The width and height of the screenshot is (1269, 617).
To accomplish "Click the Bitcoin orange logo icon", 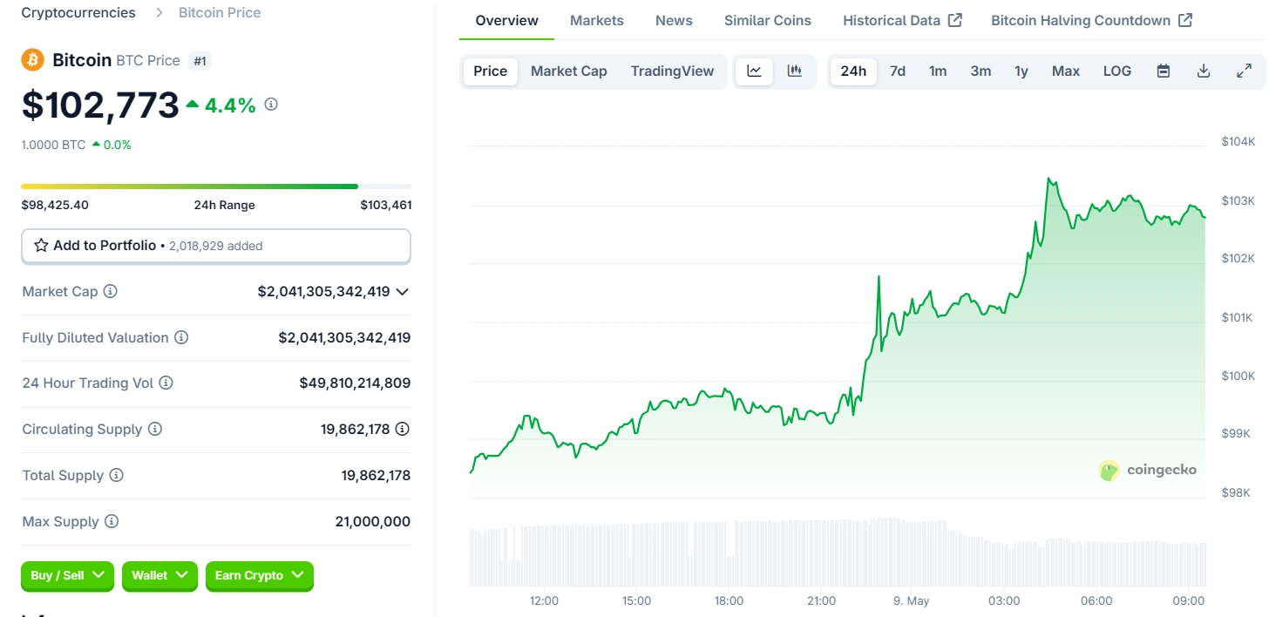I will pyautogui.click(x=32, y=60).
